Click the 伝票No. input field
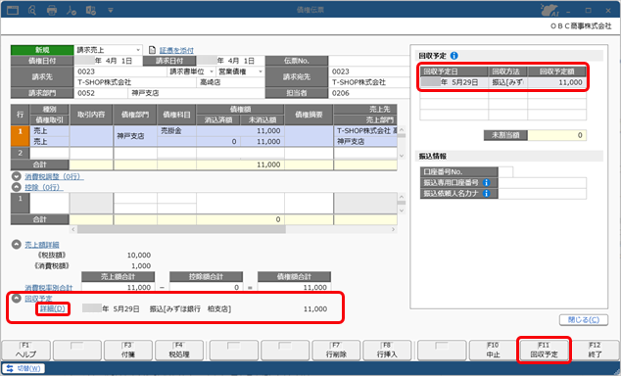 (368, 61)
